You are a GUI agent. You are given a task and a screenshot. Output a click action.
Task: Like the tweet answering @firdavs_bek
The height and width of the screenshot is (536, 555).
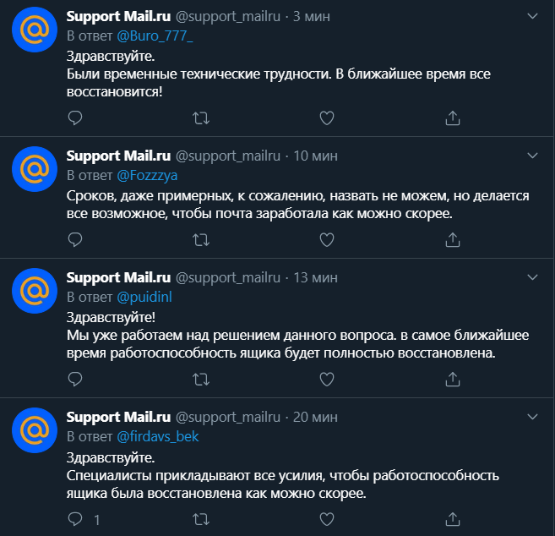[327, 518]
